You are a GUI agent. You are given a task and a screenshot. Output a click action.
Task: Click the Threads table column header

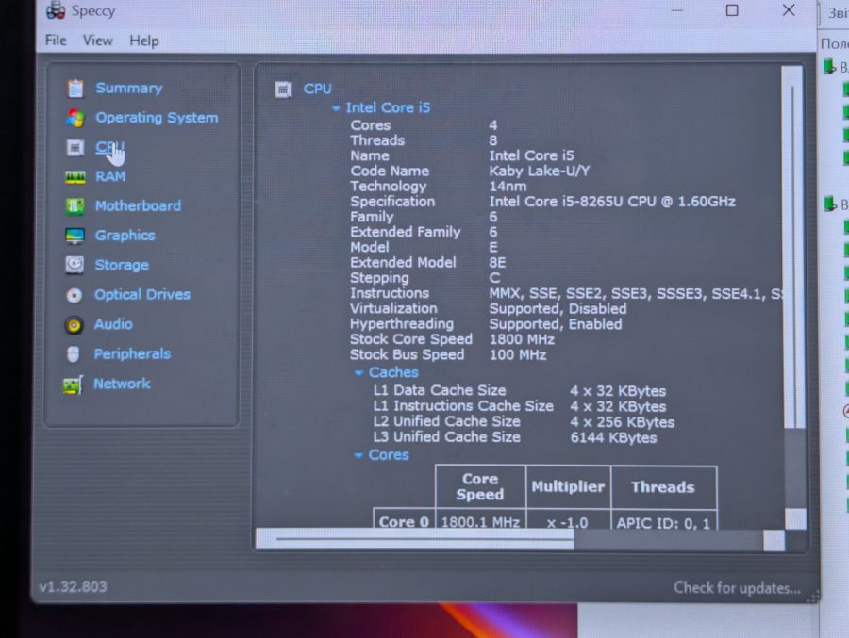point(663,487)
